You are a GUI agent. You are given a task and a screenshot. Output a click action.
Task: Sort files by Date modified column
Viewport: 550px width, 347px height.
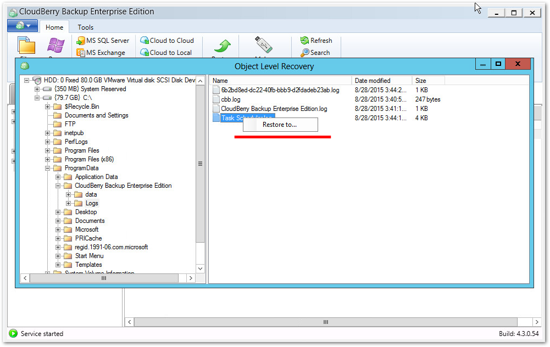pyautogui.click(x=382, y=81)
